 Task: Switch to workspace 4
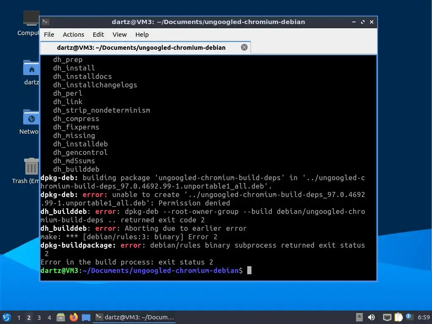click(x=49, y=318)
